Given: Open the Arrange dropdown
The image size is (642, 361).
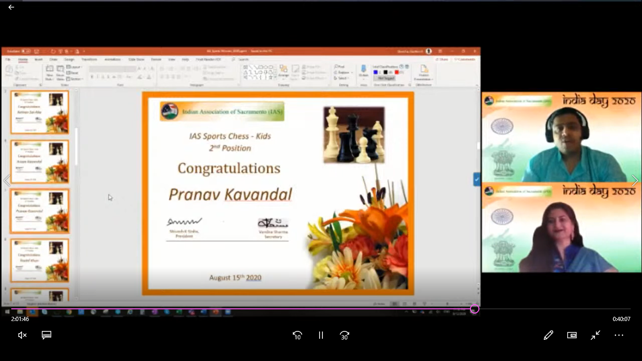Looking at the screenshot, I should pos(283,71).
